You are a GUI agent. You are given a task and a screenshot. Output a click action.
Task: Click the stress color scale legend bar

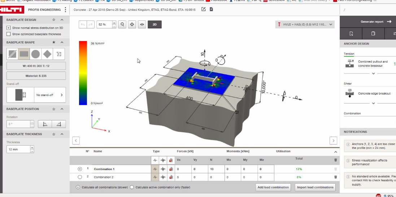pyautogui.click(x=83, y=73)
